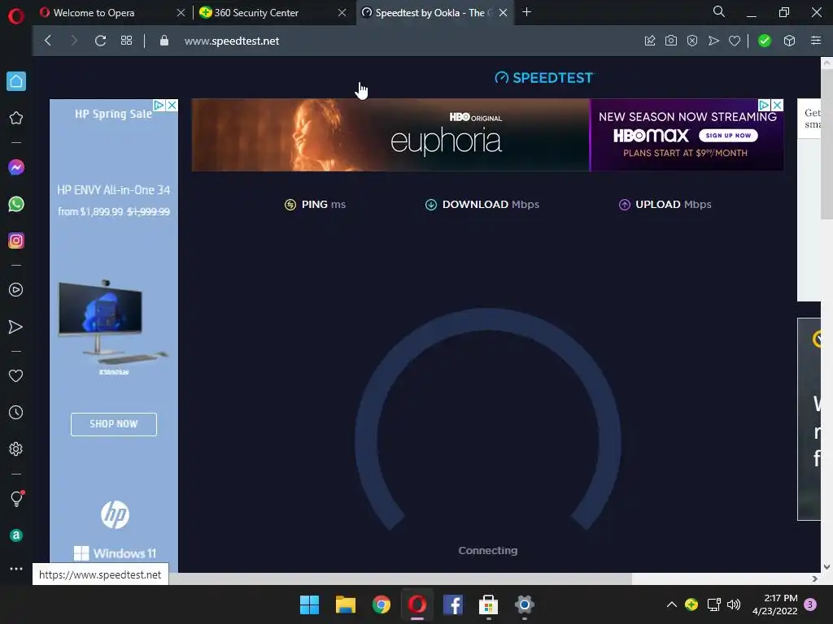The image size is (833, 624).
Task: Close the 360 Security Center tab
Action: click(x=342, y=12)
